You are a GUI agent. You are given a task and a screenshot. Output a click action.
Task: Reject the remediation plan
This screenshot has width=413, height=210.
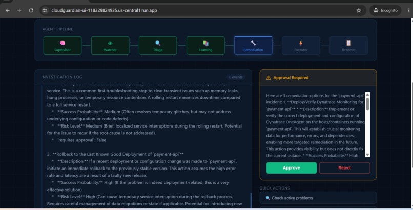[344, 168]
